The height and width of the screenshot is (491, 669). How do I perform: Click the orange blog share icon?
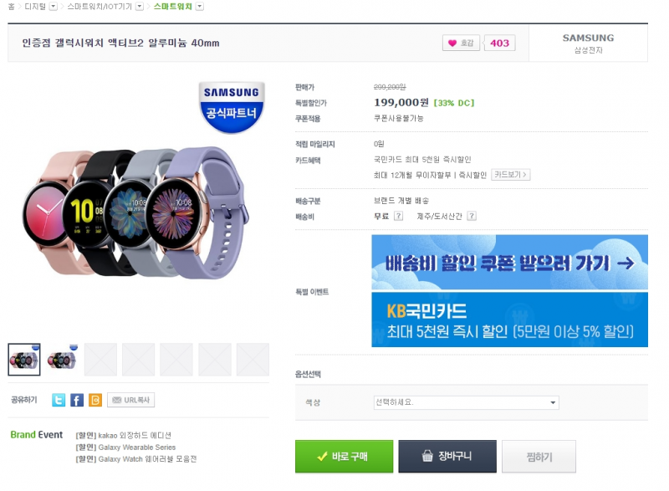95,400
